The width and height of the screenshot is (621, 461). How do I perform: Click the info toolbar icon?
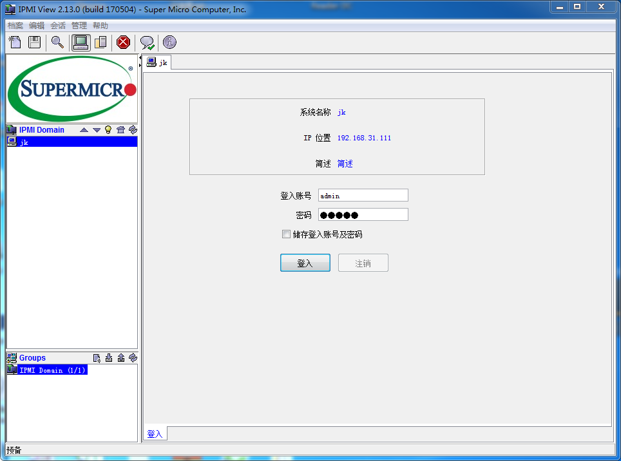pos(169,42)
